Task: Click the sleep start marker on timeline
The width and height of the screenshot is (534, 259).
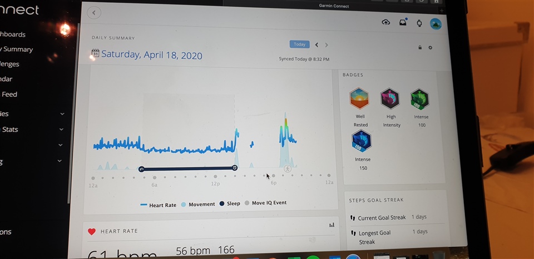Action: point(141,169)
